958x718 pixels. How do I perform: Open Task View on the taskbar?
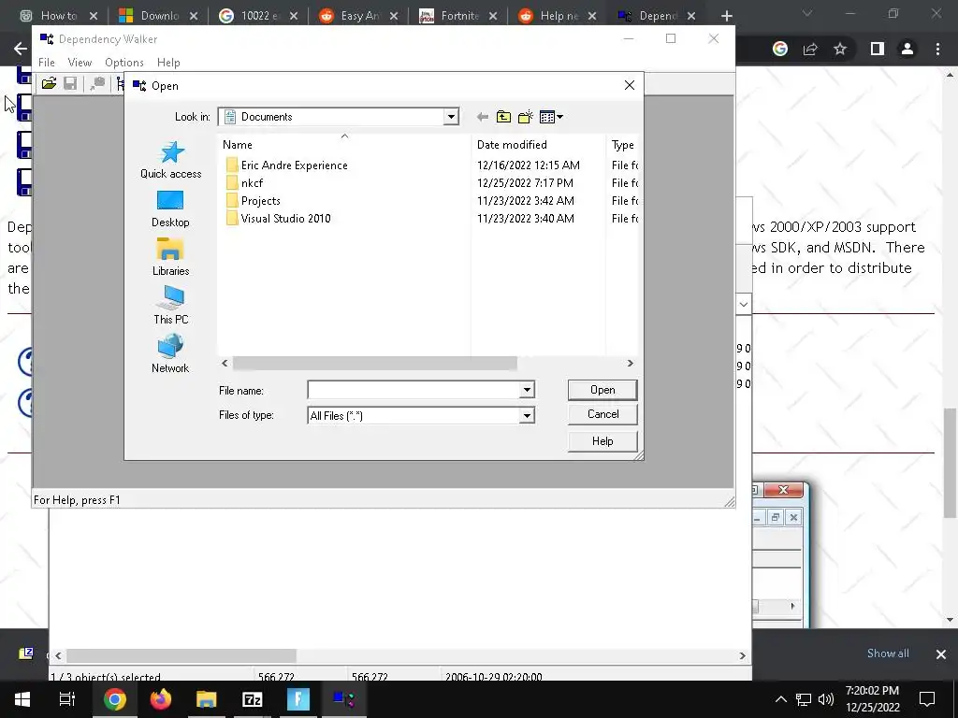(67, 699)
